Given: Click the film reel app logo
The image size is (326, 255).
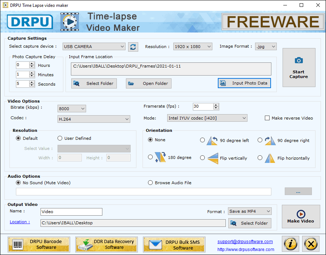Looking at the screenshot, I should click(x=69, y=22).
